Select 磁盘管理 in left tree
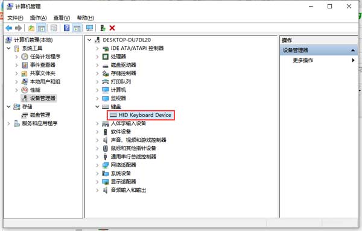 click(x=40, y=115)
